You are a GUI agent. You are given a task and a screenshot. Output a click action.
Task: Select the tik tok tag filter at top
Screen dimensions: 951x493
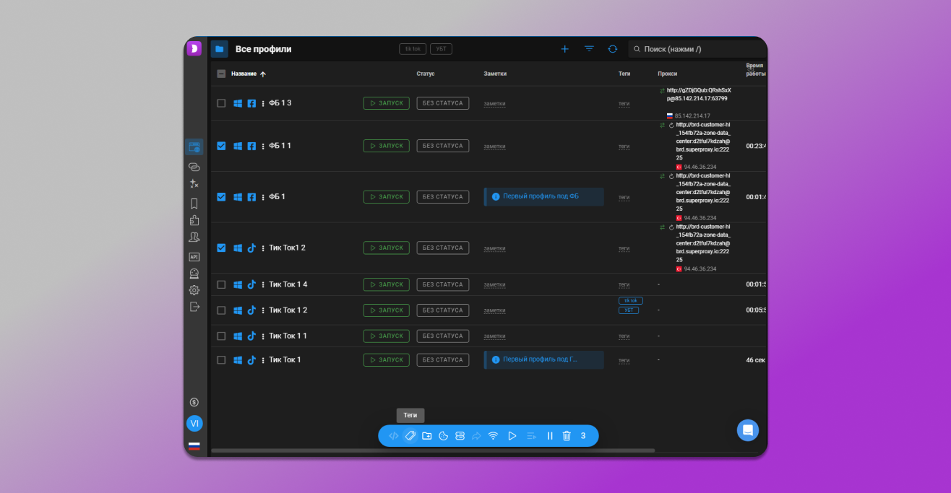tap(413, 49)
